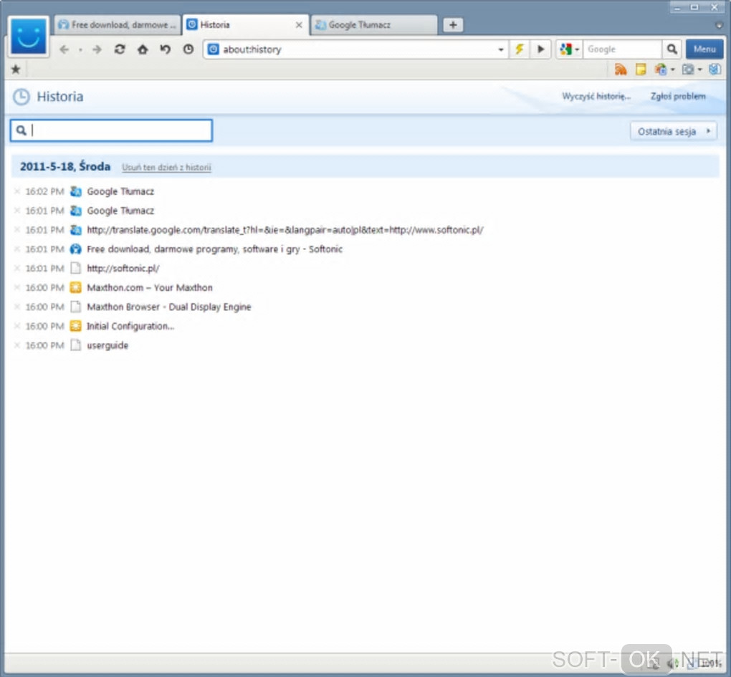Image resolution: width=731 pixels, height=677 pixels.
Task: Close the Historia tab
Action: (299, 25)
